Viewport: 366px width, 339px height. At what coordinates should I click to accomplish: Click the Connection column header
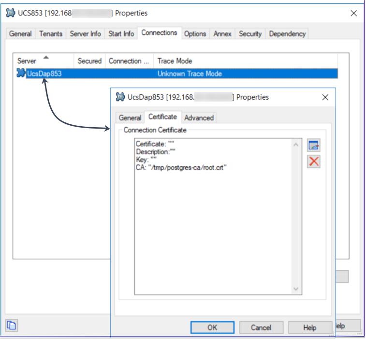(129, 61)
